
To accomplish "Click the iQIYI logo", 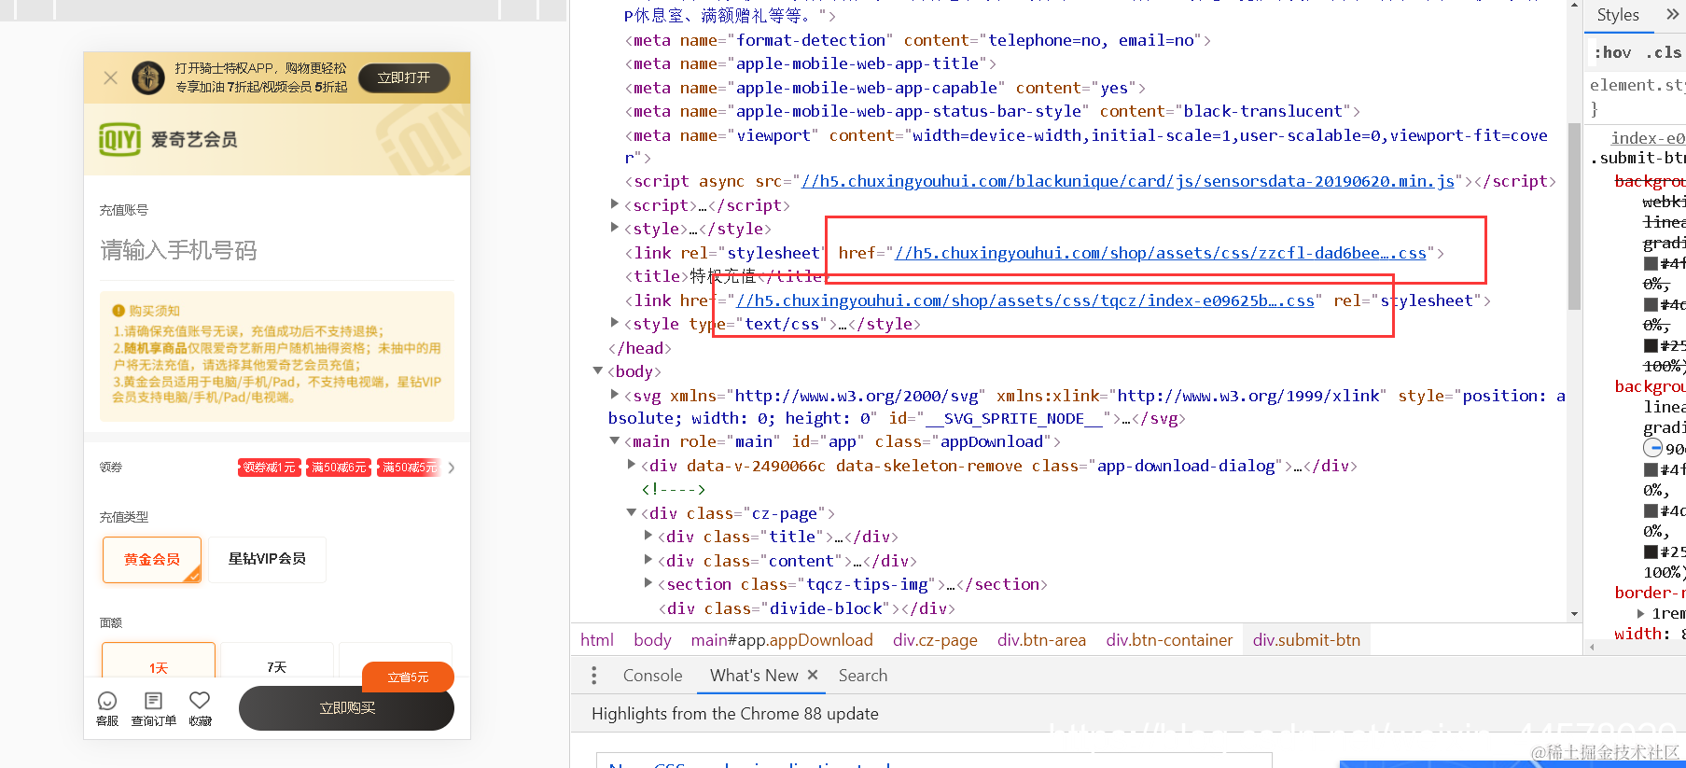I will pos(119,140).
